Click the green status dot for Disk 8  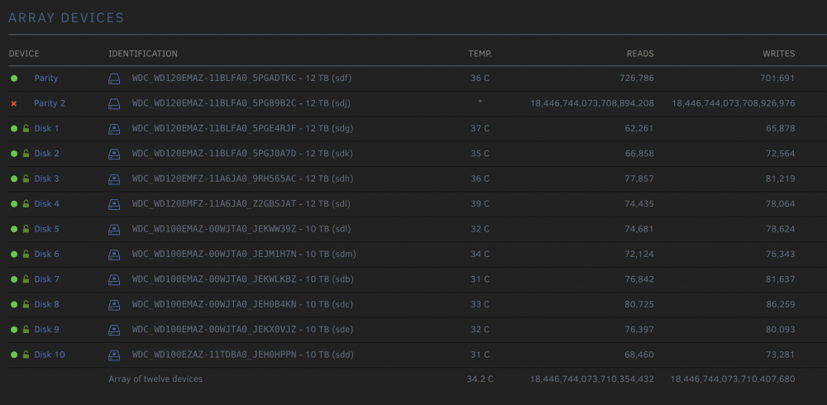(x=14, y=305)
